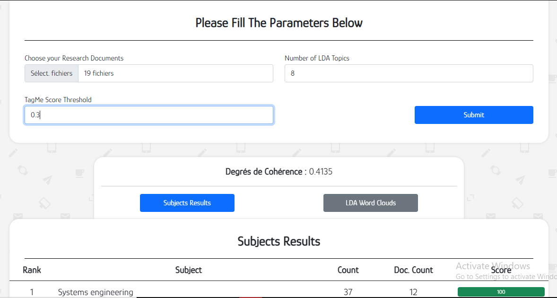Image resolution: width=557 pixels, height=298 pixels.
Task: Click the TagMe Score Threshold label
Action: click(x=58, y=100)
